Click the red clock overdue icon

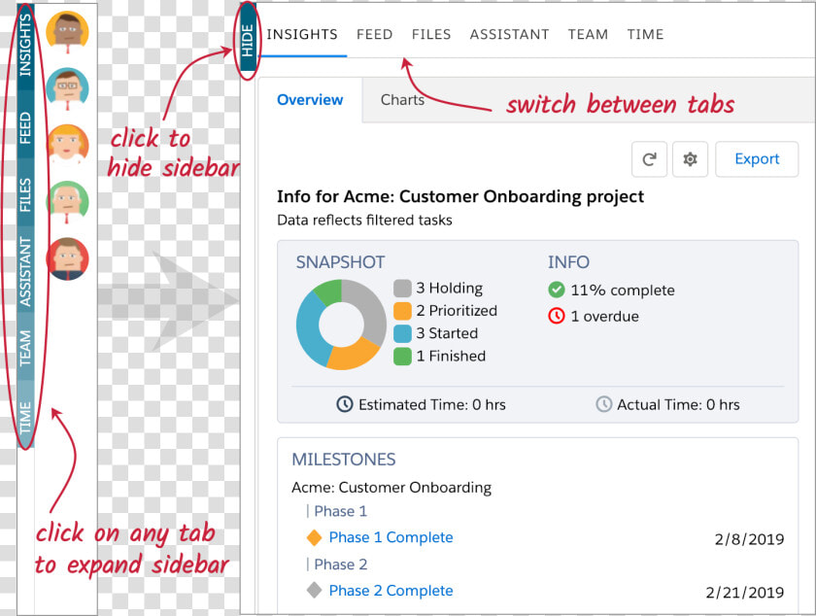tap(557, 316)
